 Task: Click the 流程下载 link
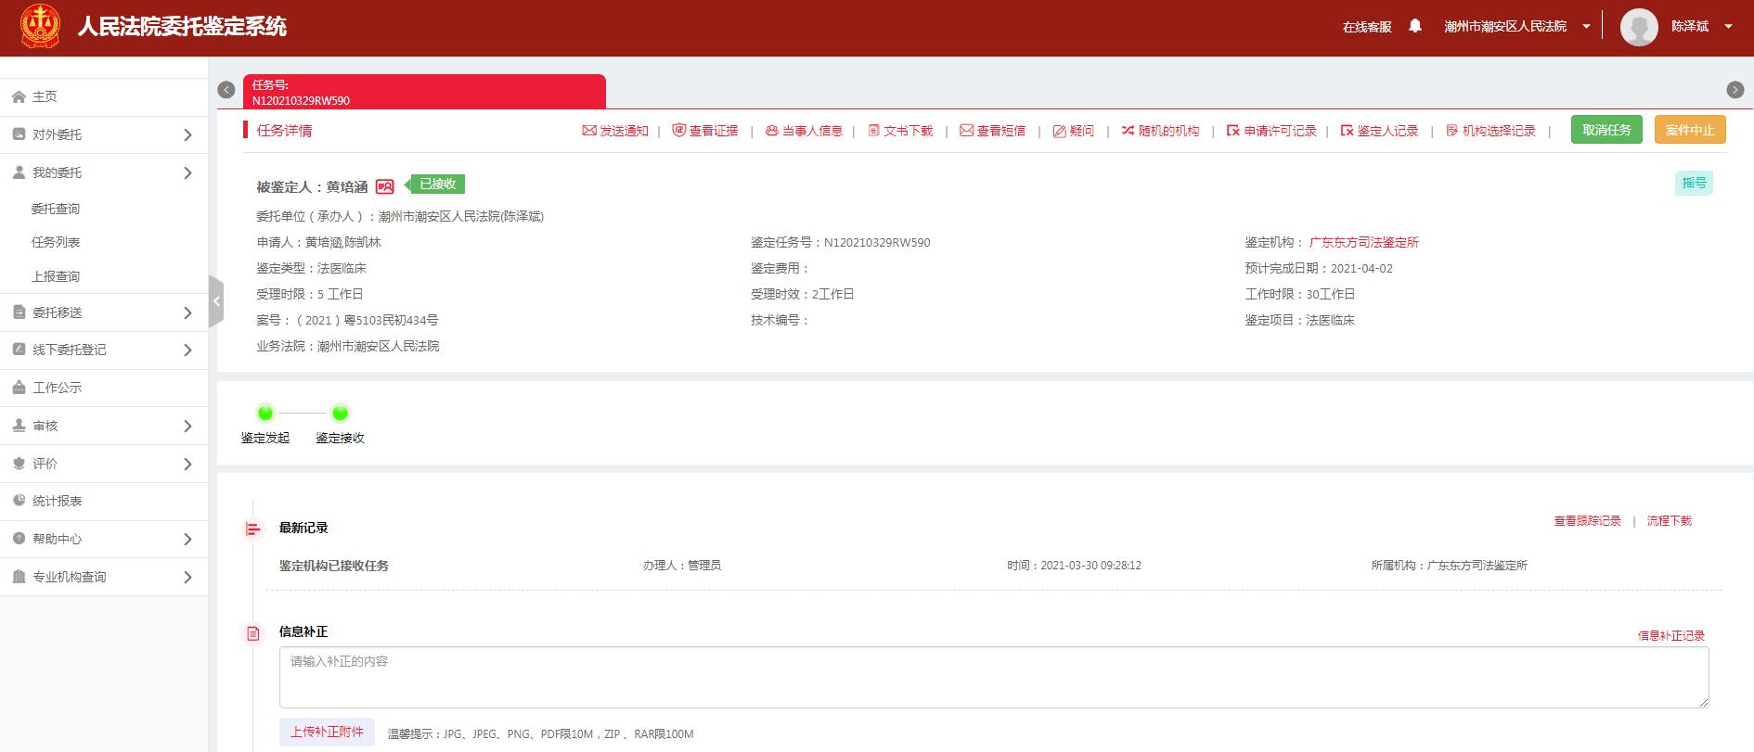coord(1670,521)
